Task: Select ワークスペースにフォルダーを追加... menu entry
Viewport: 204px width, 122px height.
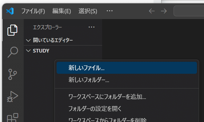Action: click(x=127, y=97)
